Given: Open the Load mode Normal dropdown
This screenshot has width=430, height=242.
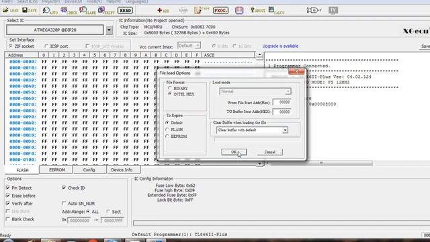Looking at the screenshot, I should click(288, 91).
